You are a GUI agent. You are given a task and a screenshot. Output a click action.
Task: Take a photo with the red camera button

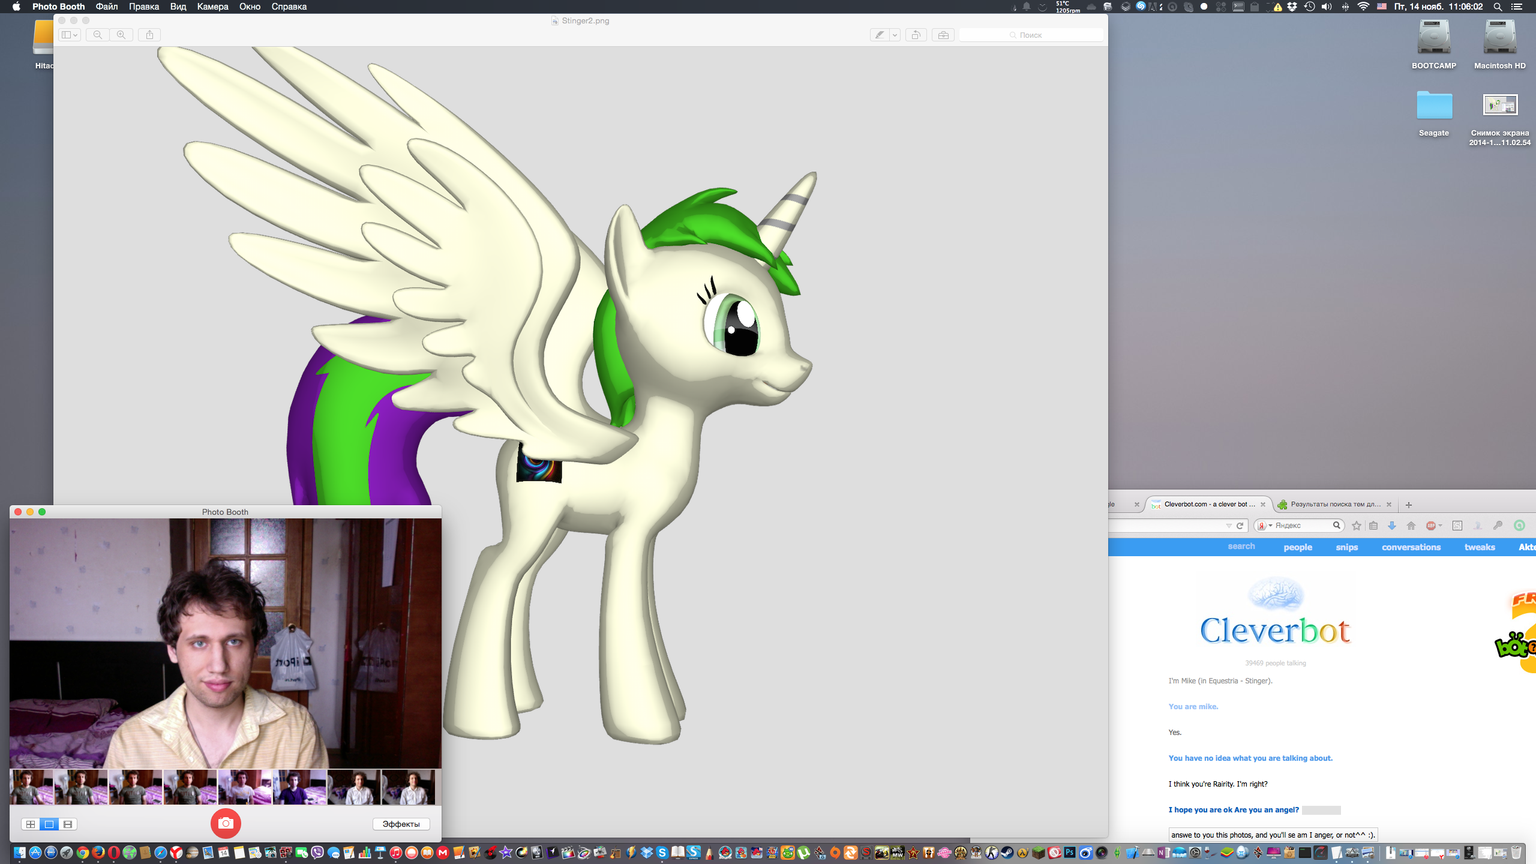pyautogui.click(x=226, y=823)
